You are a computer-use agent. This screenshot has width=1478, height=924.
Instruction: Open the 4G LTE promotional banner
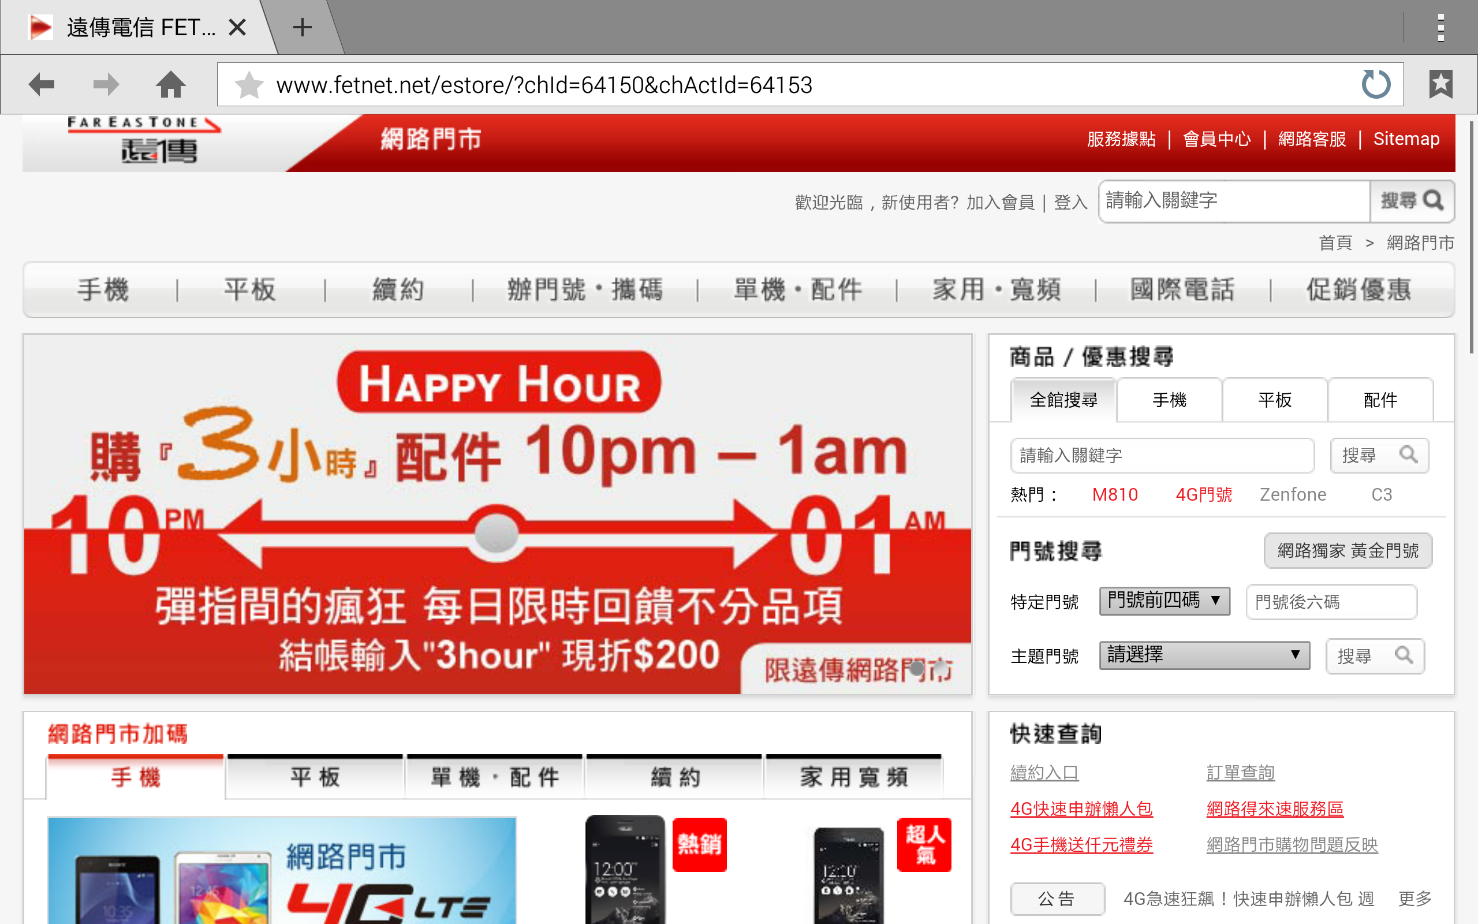click(282, 870)
